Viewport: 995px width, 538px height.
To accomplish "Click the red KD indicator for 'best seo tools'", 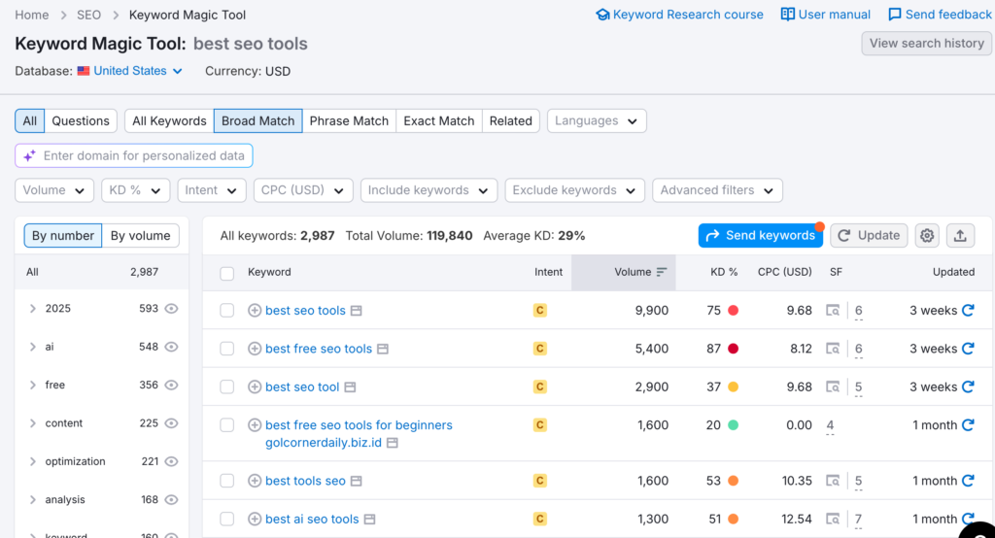I will [733, 311].
